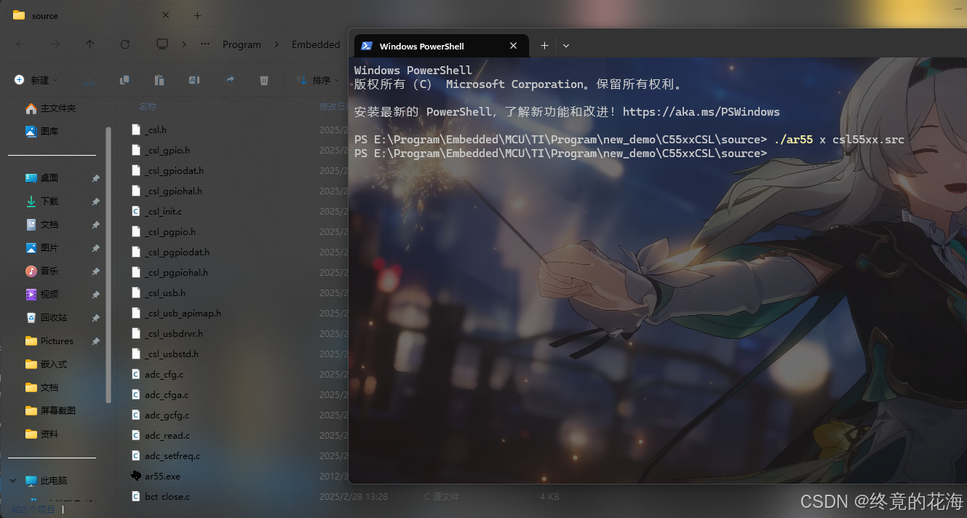This screenshot has height=518, width=967.
Task: Unpin Pictures folder using its pin icon
Action: (x=95, y=341)
